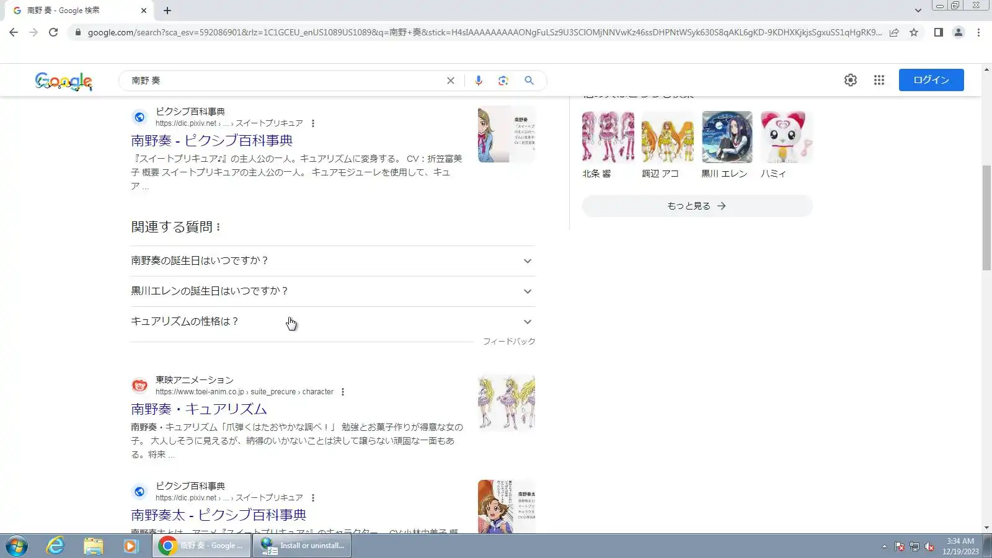Open Action Center flag in system tray
992x558 pixels.
point(900,546)
